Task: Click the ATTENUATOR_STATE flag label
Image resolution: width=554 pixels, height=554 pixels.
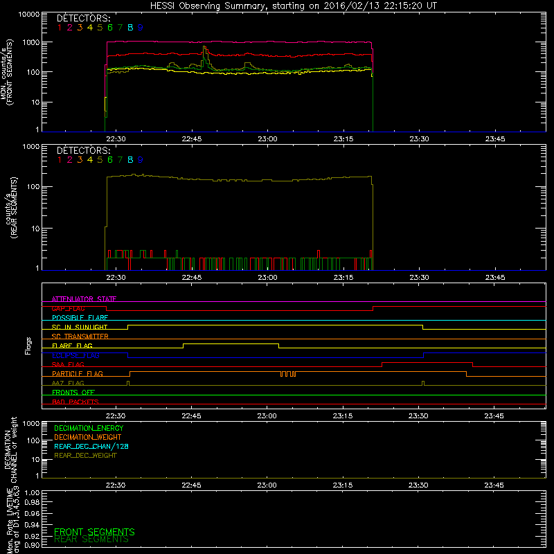Action: (x=84, y=299)
